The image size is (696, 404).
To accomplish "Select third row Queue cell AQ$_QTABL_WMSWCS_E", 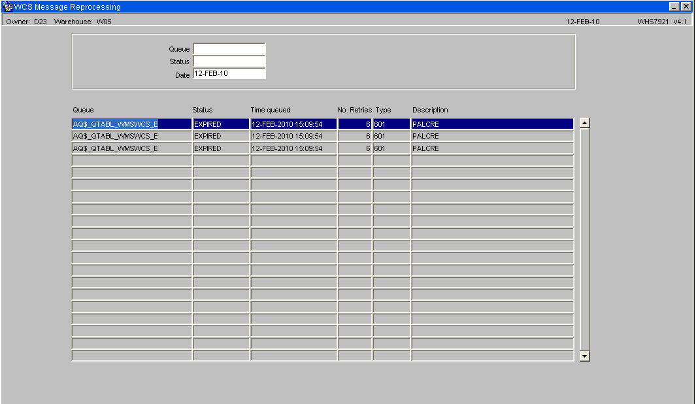I will pos(132,148).
